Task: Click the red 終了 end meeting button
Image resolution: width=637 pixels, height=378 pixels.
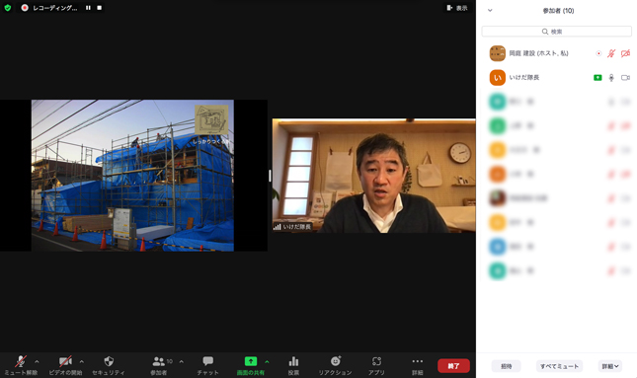Action: (x=453, y=366)
